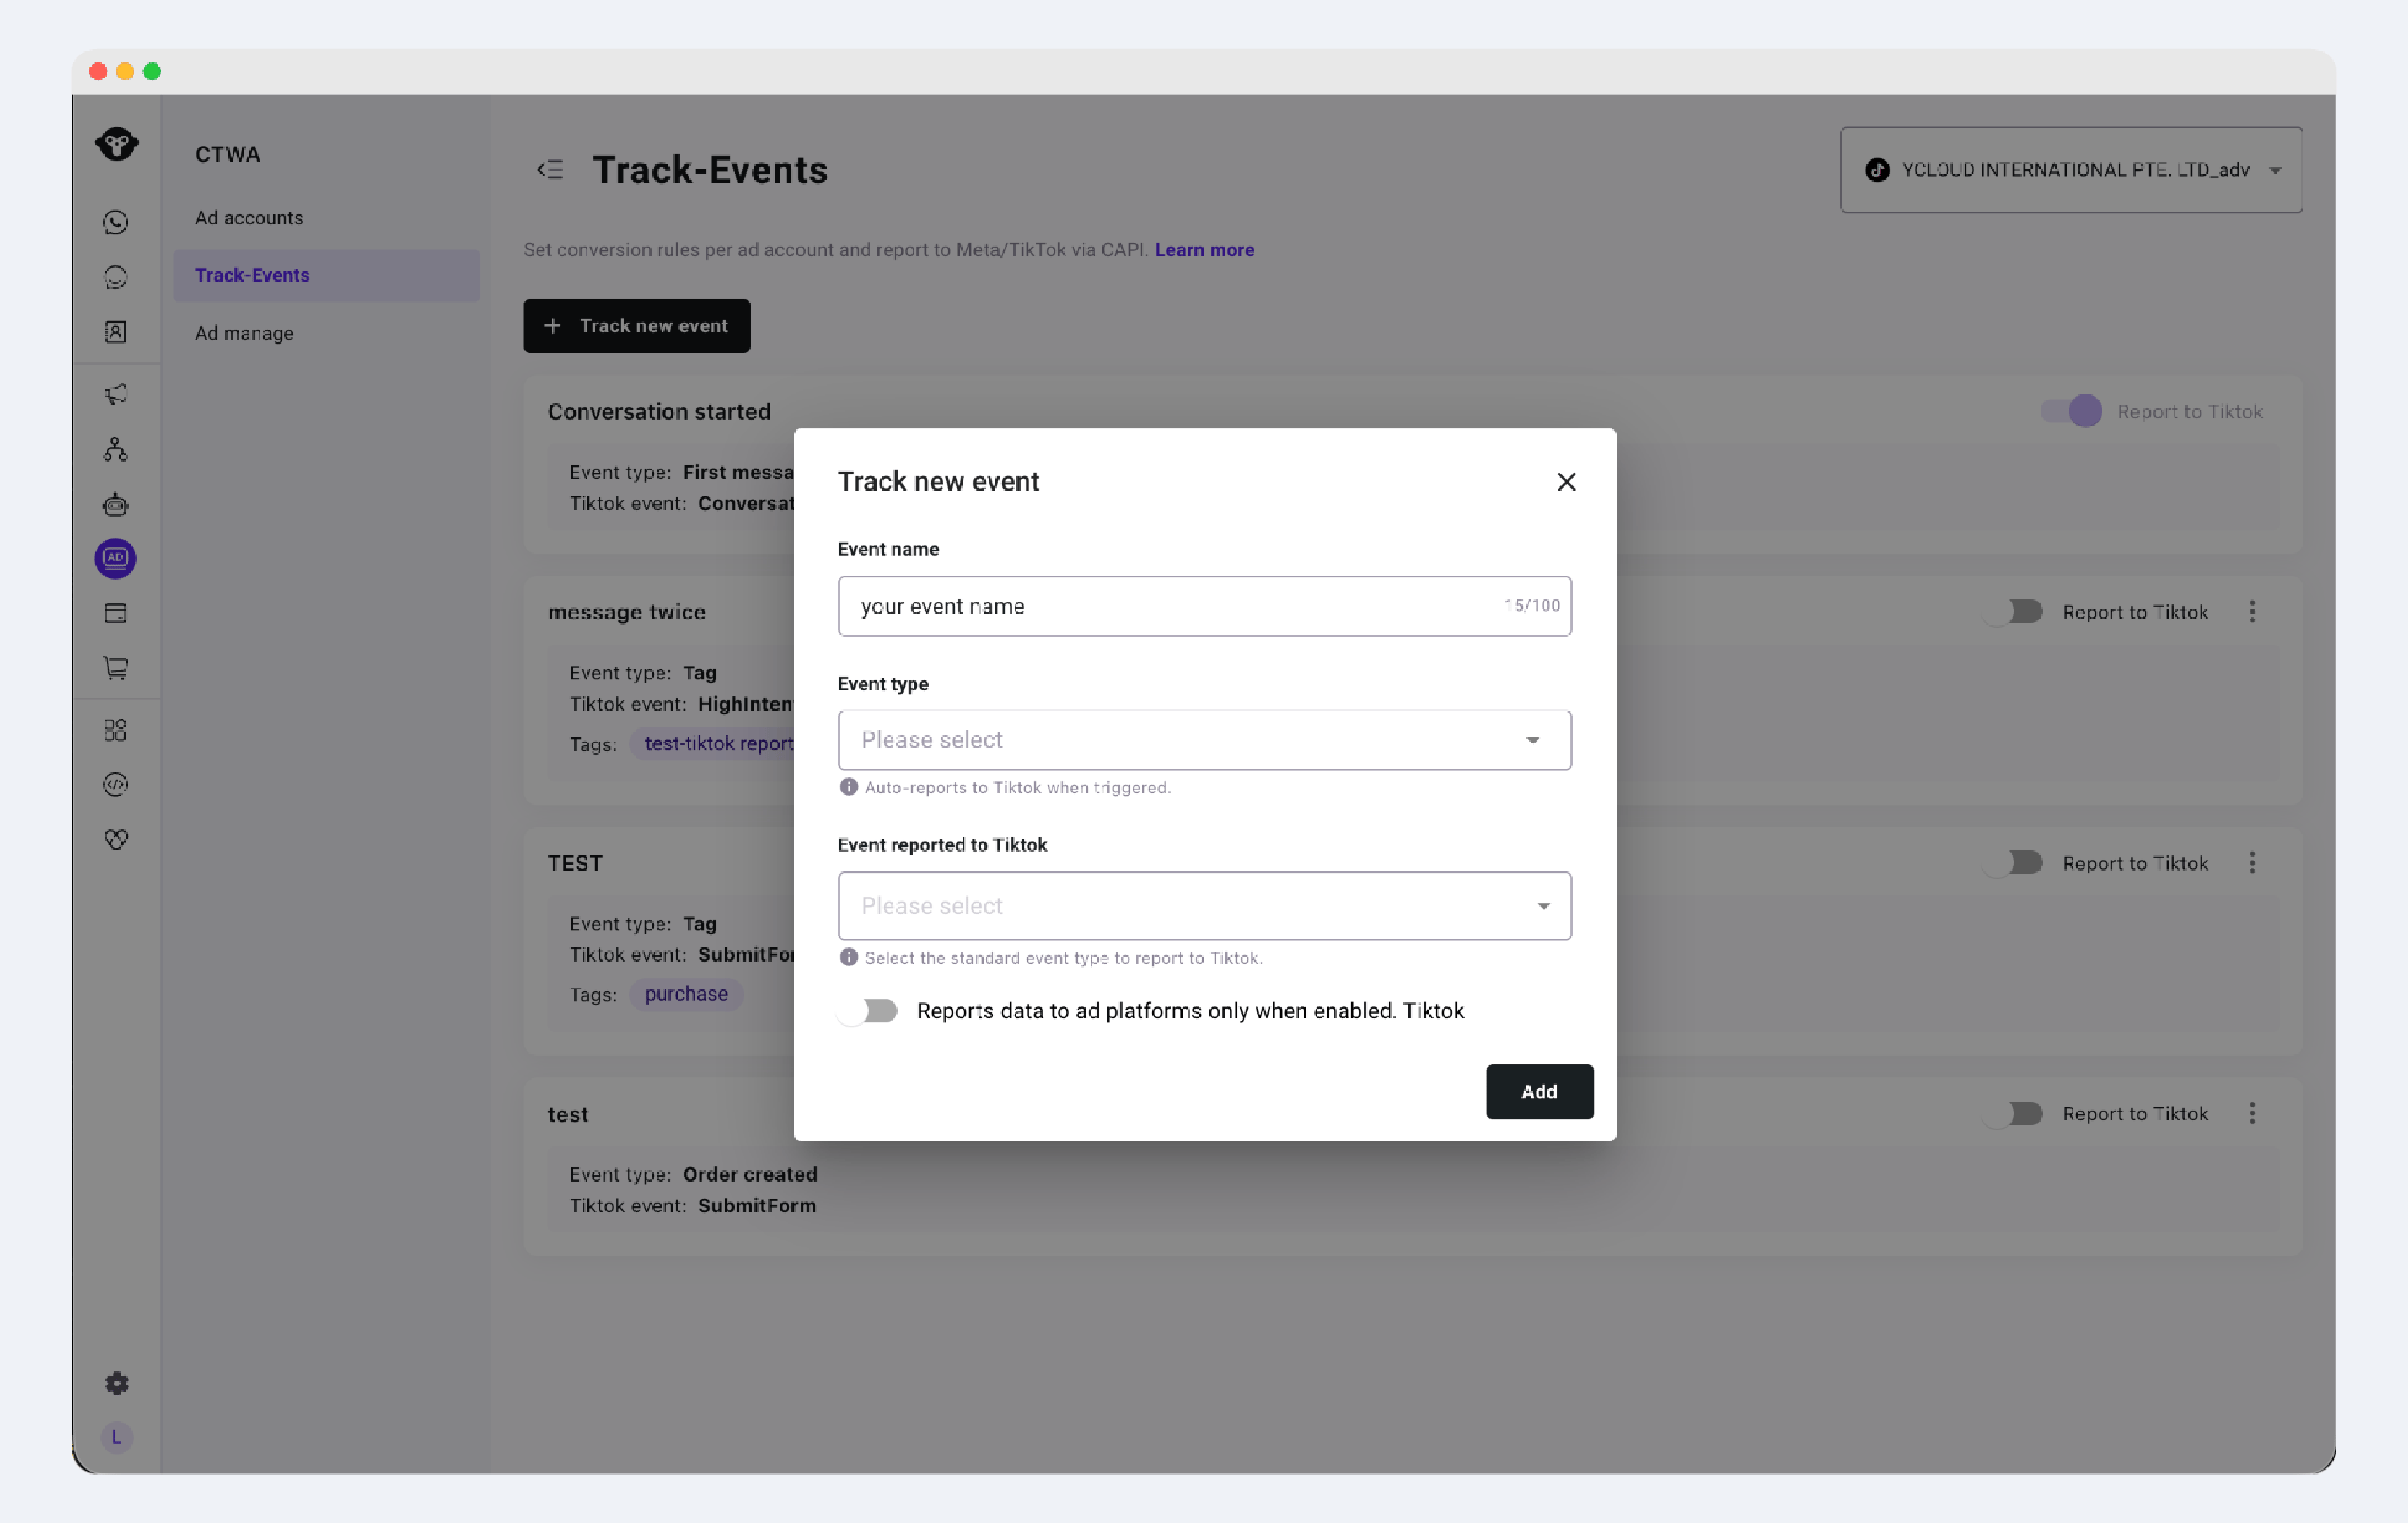Click the monkey logo at top
This screenshot has width=2408, height=1523.
[117, 144]
